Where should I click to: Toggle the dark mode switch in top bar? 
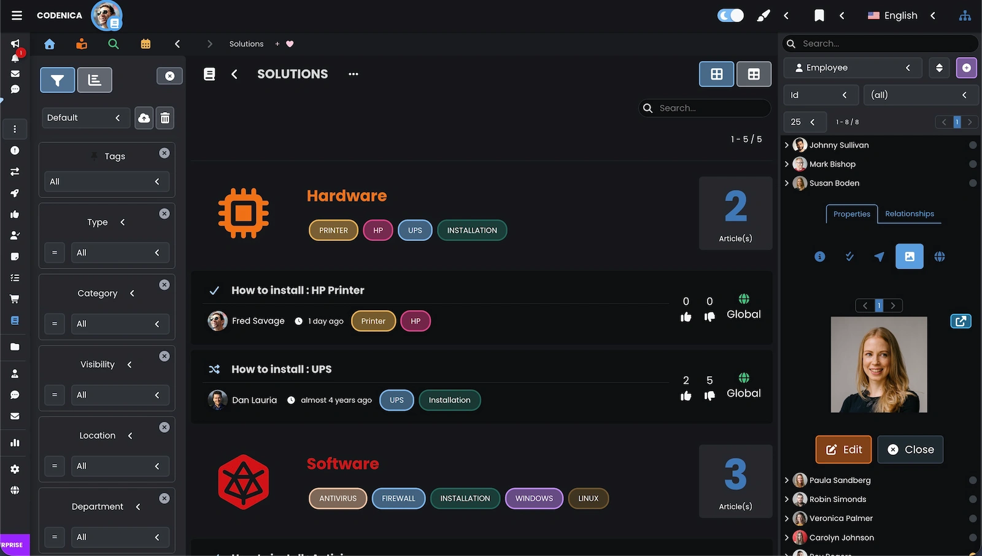pos(730,15)
